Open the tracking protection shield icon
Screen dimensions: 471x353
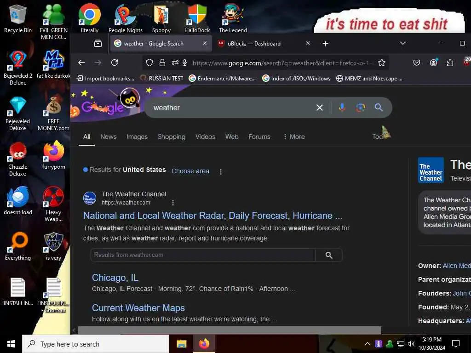pyautogui.click(x=149, y=63)
